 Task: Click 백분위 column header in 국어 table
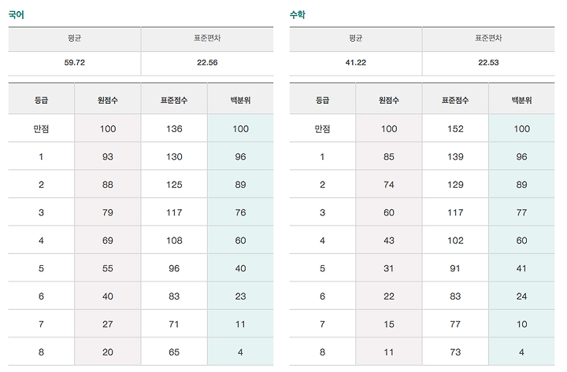tap(240, 100)
